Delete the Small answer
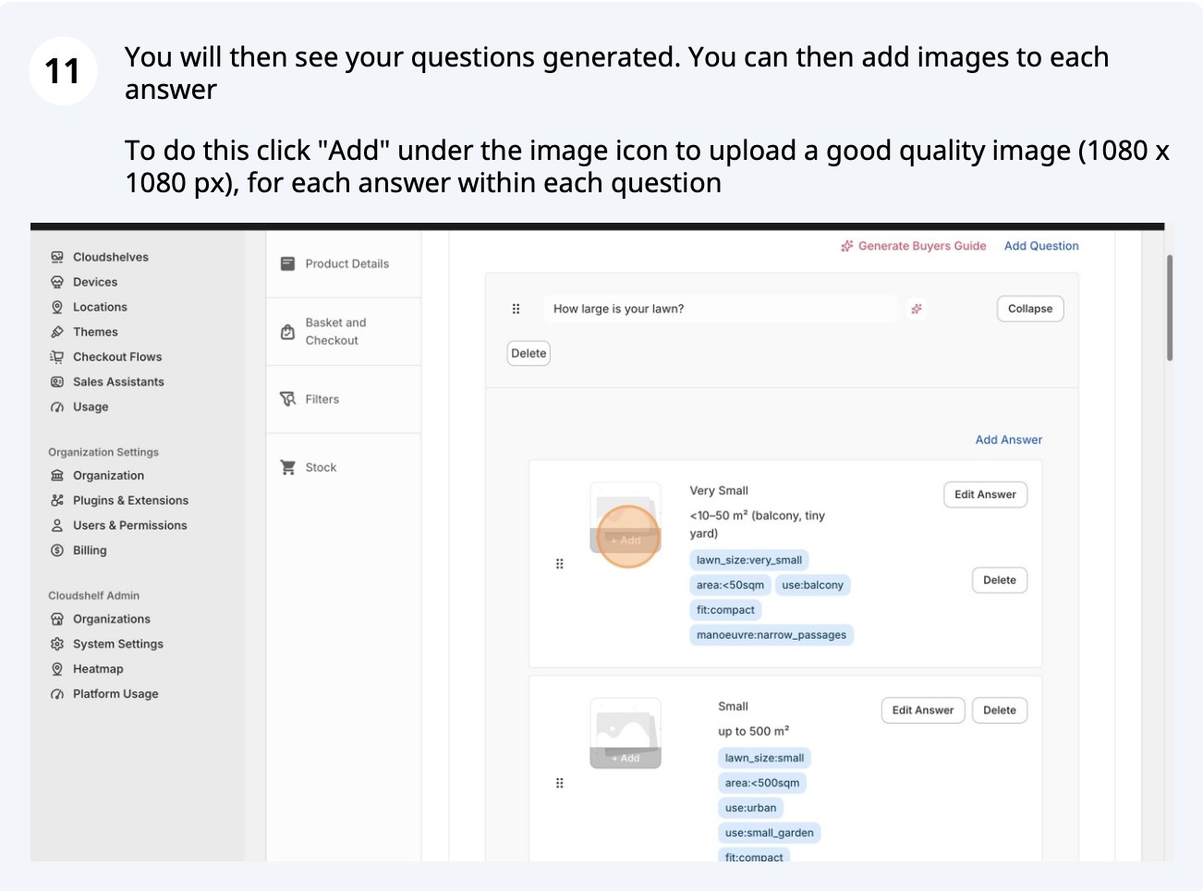The width and height of the screenshot is (1203, 891). tap(1000, 710)
